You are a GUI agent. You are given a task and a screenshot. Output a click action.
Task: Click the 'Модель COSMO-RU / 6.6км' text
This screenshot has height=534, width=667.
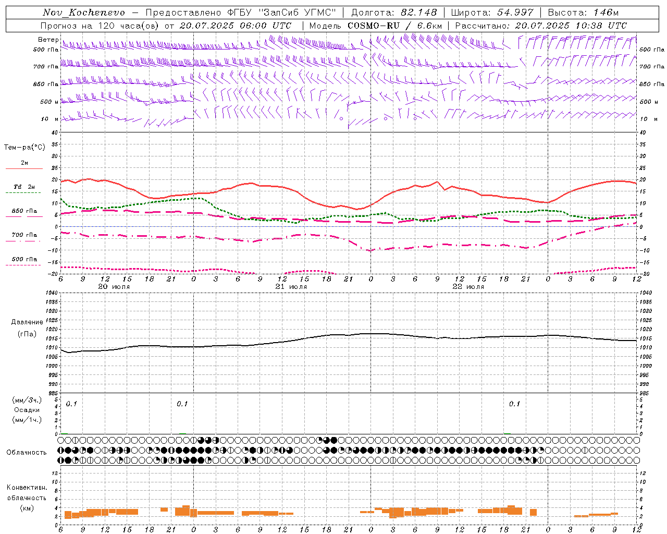pyautogui.click(x=375, y=26)
